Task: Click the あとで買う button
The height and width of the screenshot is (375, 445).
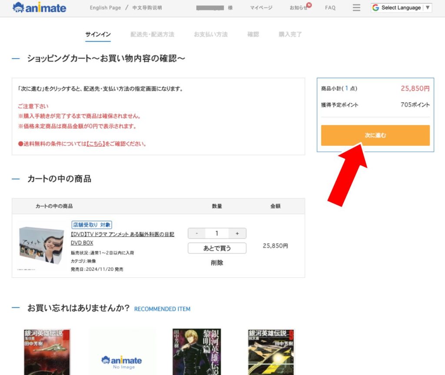Action: (x=217, y=248)
